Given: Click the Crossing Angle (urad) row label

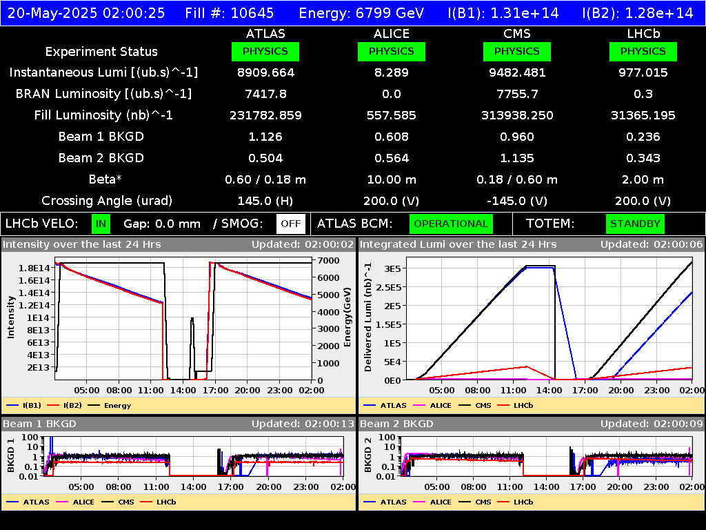Looking at the screenshot, I should [x=107, y=201].
